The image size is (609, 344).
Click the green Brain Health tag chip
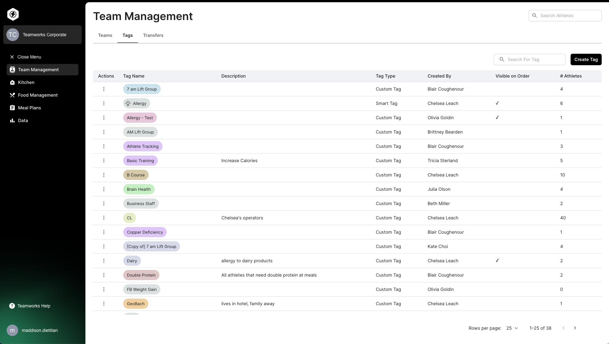coord(139,189)
